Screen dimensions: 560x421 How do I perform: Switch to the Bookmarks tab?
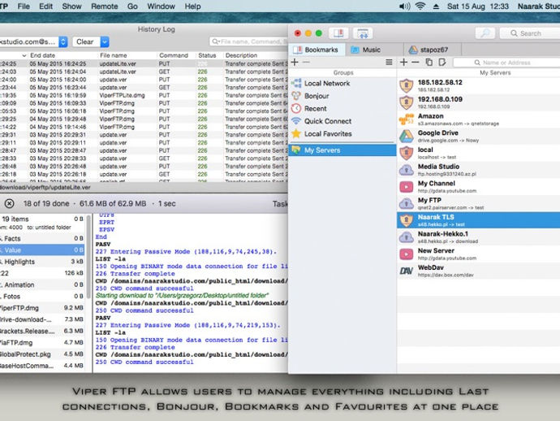[317, 50]
